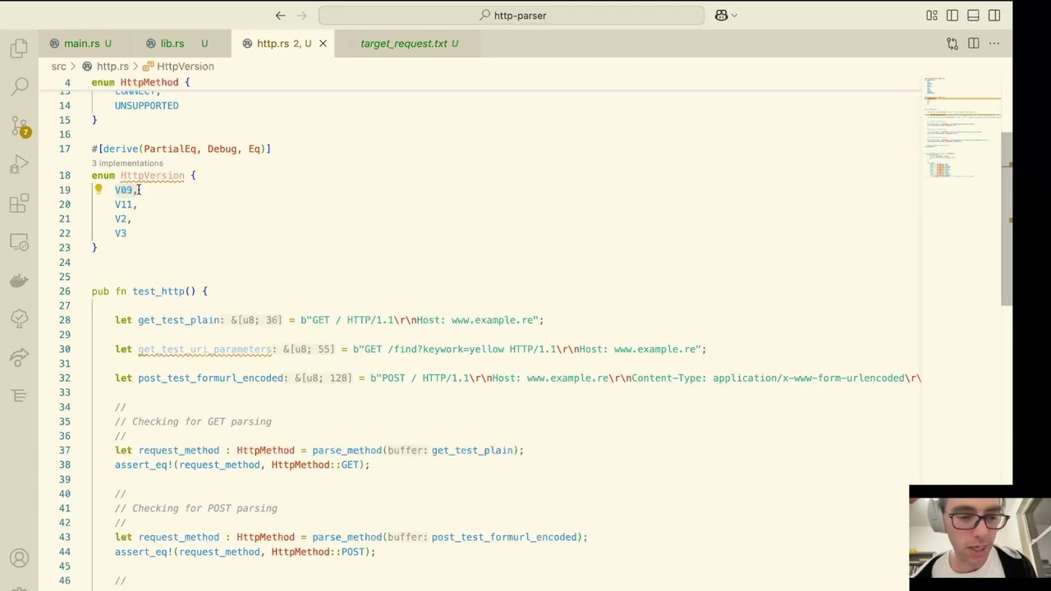Open the Remote Explorer view
The height and width of the screenshot is (591, 1051).
(20, 242)
